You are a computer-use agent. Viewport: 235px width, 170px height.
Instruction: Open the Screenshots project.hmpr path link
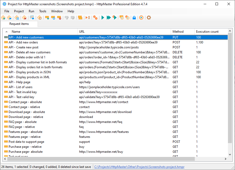point(139,167)
